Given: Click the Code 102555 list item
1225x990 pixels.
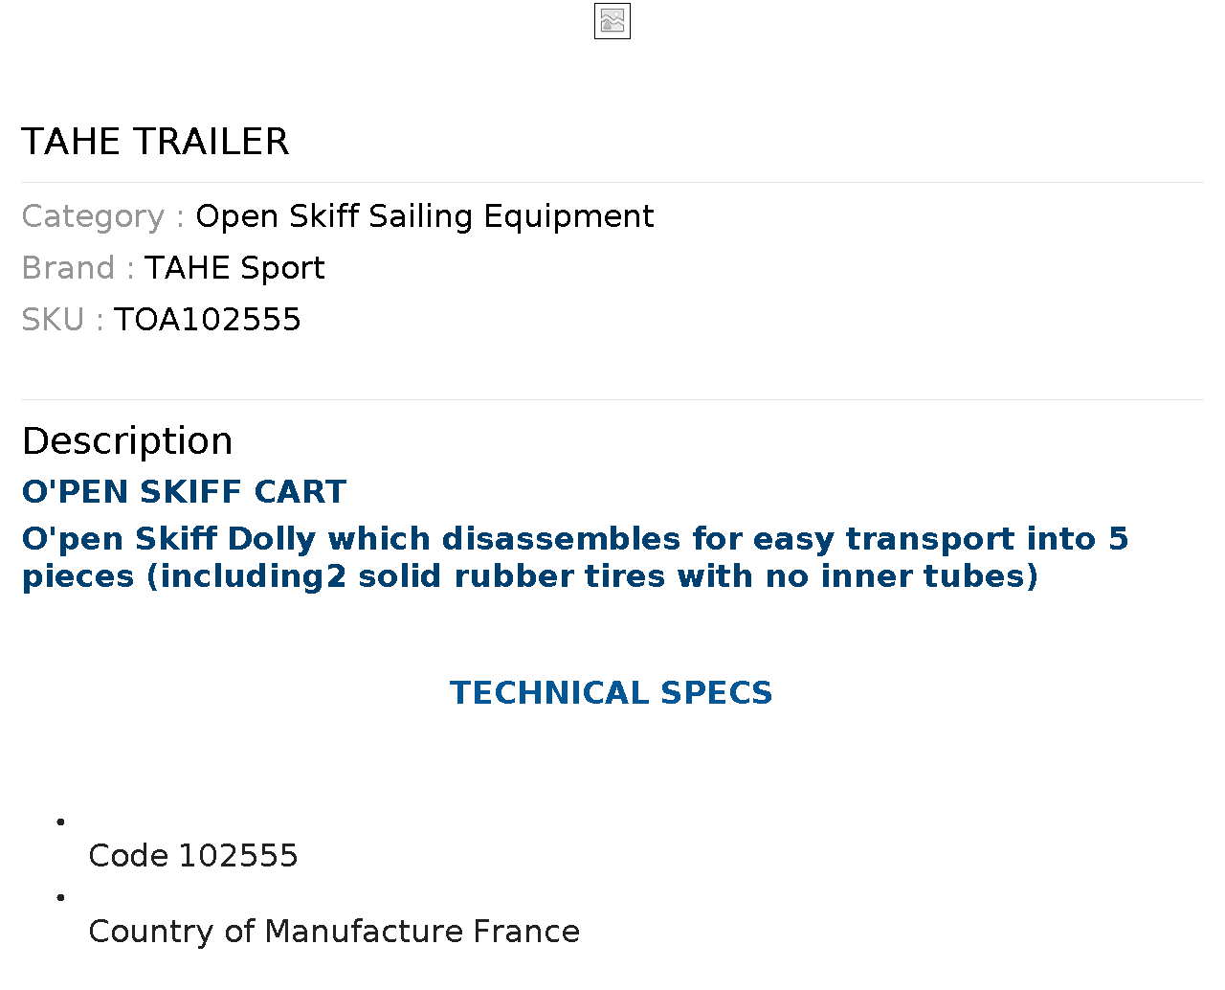Looking at the screenshot, I should 193,856.
